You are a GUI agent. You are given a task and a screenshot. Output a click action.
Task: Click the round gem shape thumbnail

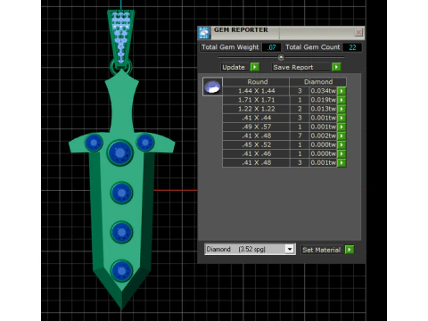pyautogui.click(x=212, y=86)
